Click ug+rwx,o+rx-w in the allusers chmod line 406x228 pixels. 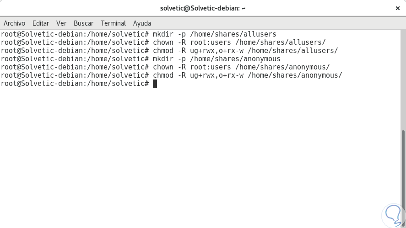click(x=216, y=51)
